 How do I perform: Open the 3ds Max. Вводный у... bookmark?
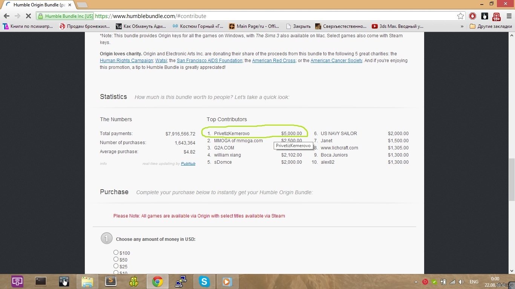397,26
